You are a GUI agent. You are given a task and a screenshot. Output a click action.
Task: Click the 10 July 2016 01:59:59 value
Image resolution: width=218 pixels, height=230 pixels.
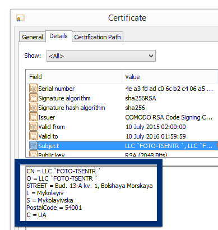[x=156, y=136]
